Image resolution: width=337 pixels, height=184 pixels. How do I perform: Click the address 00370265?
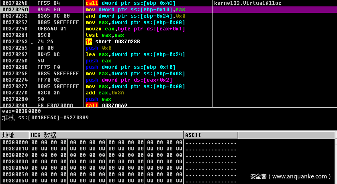[x=15, y=48]
